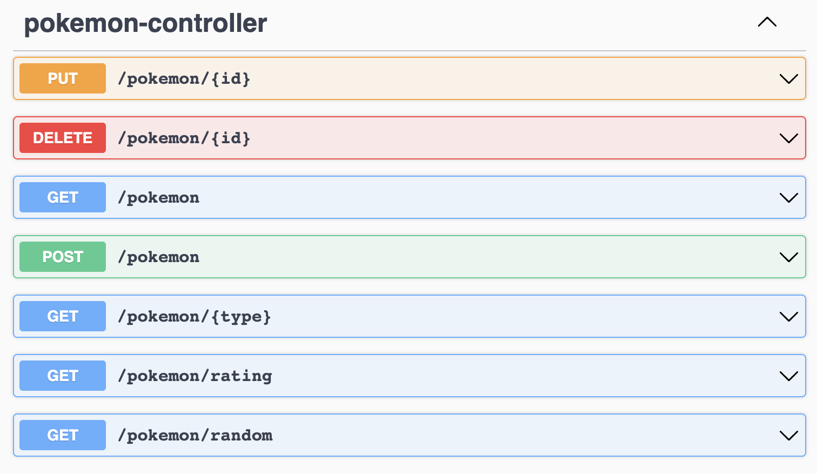
Task: Click the GET badge on /pokemon/random row
Action: [62, 435]
